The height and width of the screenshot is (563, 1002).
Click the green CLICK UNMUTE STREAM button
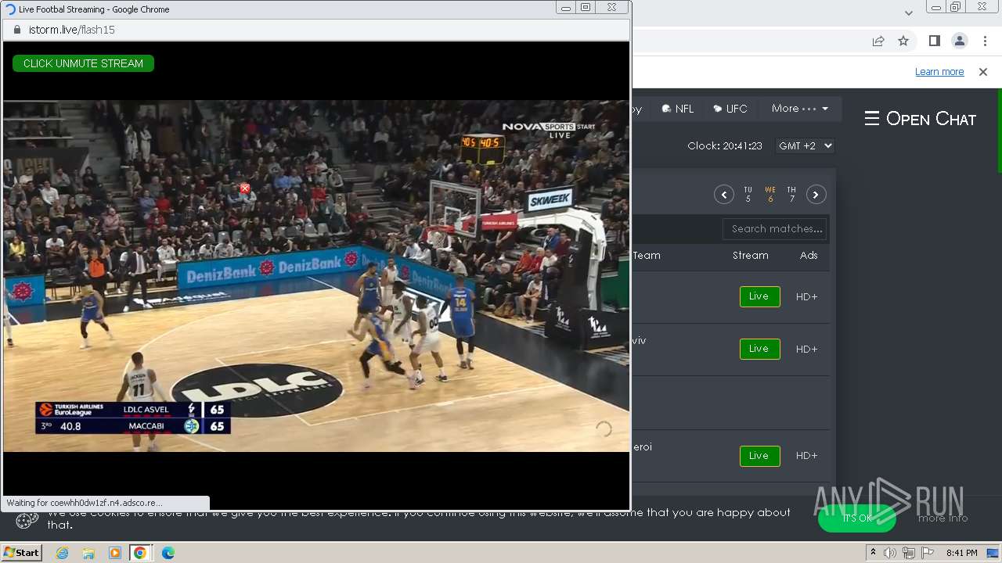(x=83, y=63)
